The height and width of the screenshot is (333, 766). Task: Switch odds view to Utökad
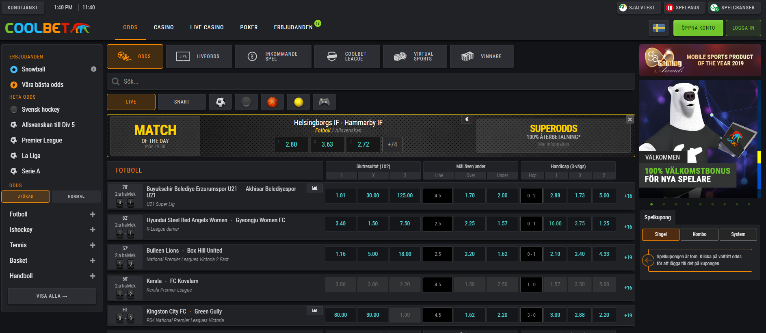point(26,197)
